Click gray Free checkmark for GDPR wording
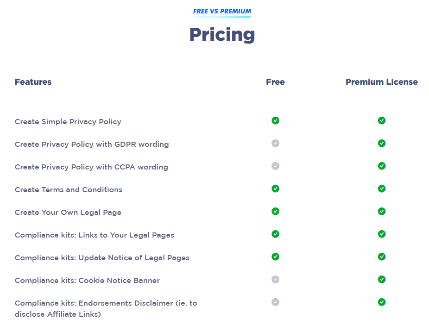Screen dimensions: 429x326 [275, 143]
